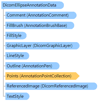Select the FillStyle property node

pos(16,36)
